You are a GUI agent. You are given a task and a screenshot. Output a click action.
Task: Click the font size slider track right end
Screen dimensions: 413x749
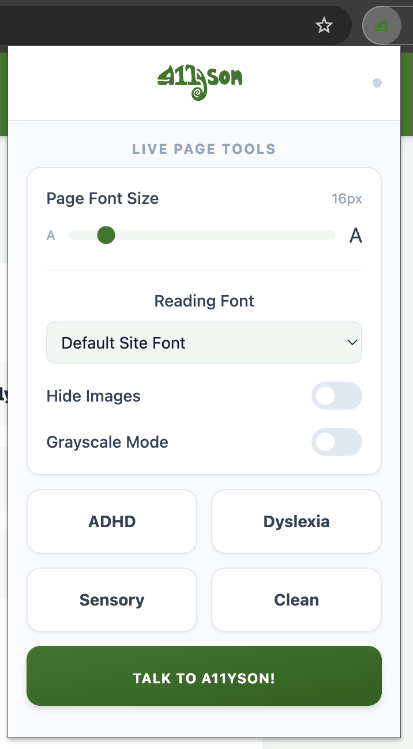[331, 235]
